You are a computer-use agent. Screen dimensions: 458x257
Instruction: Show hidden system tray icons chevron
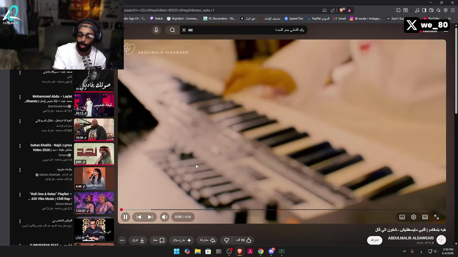(405, 251)
